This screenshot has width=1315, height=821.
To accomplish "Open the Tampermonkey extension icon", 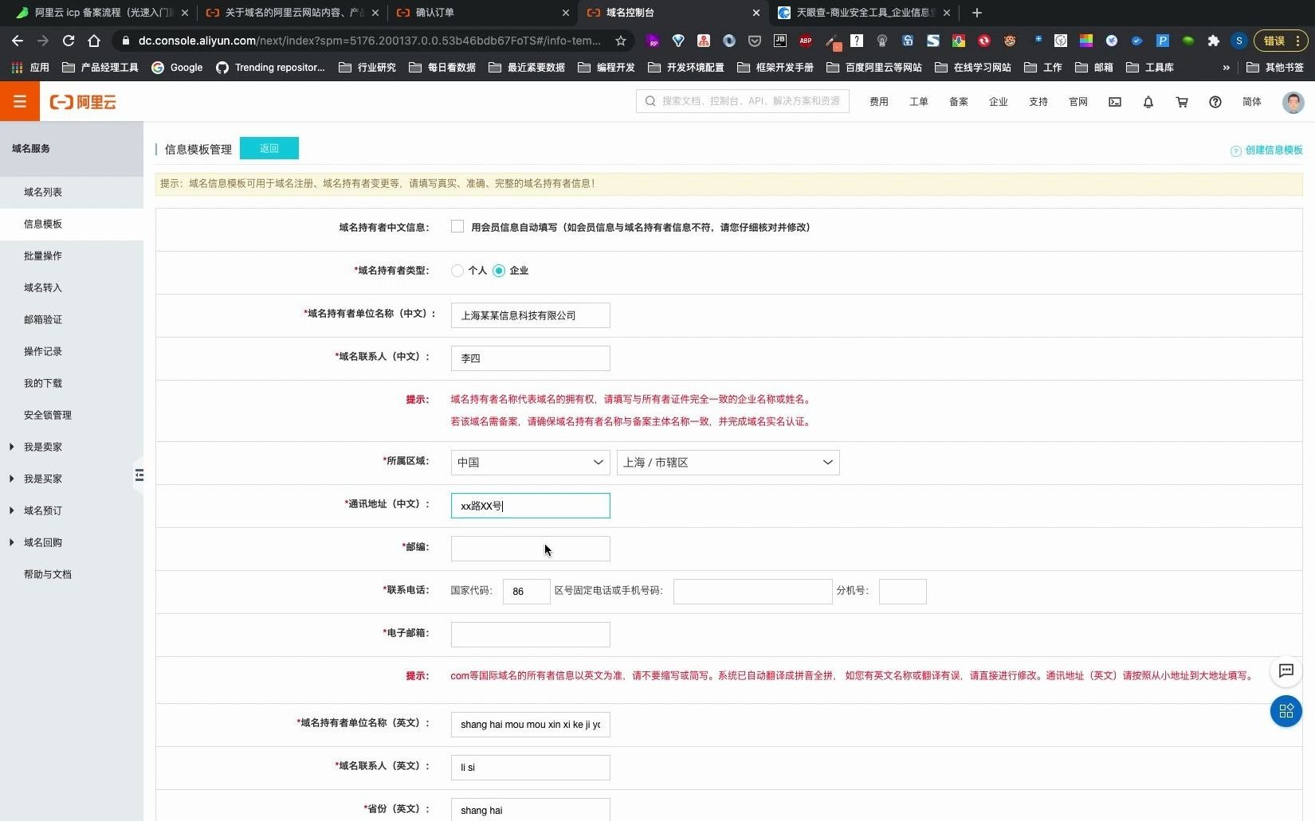I will point(1008,41).
